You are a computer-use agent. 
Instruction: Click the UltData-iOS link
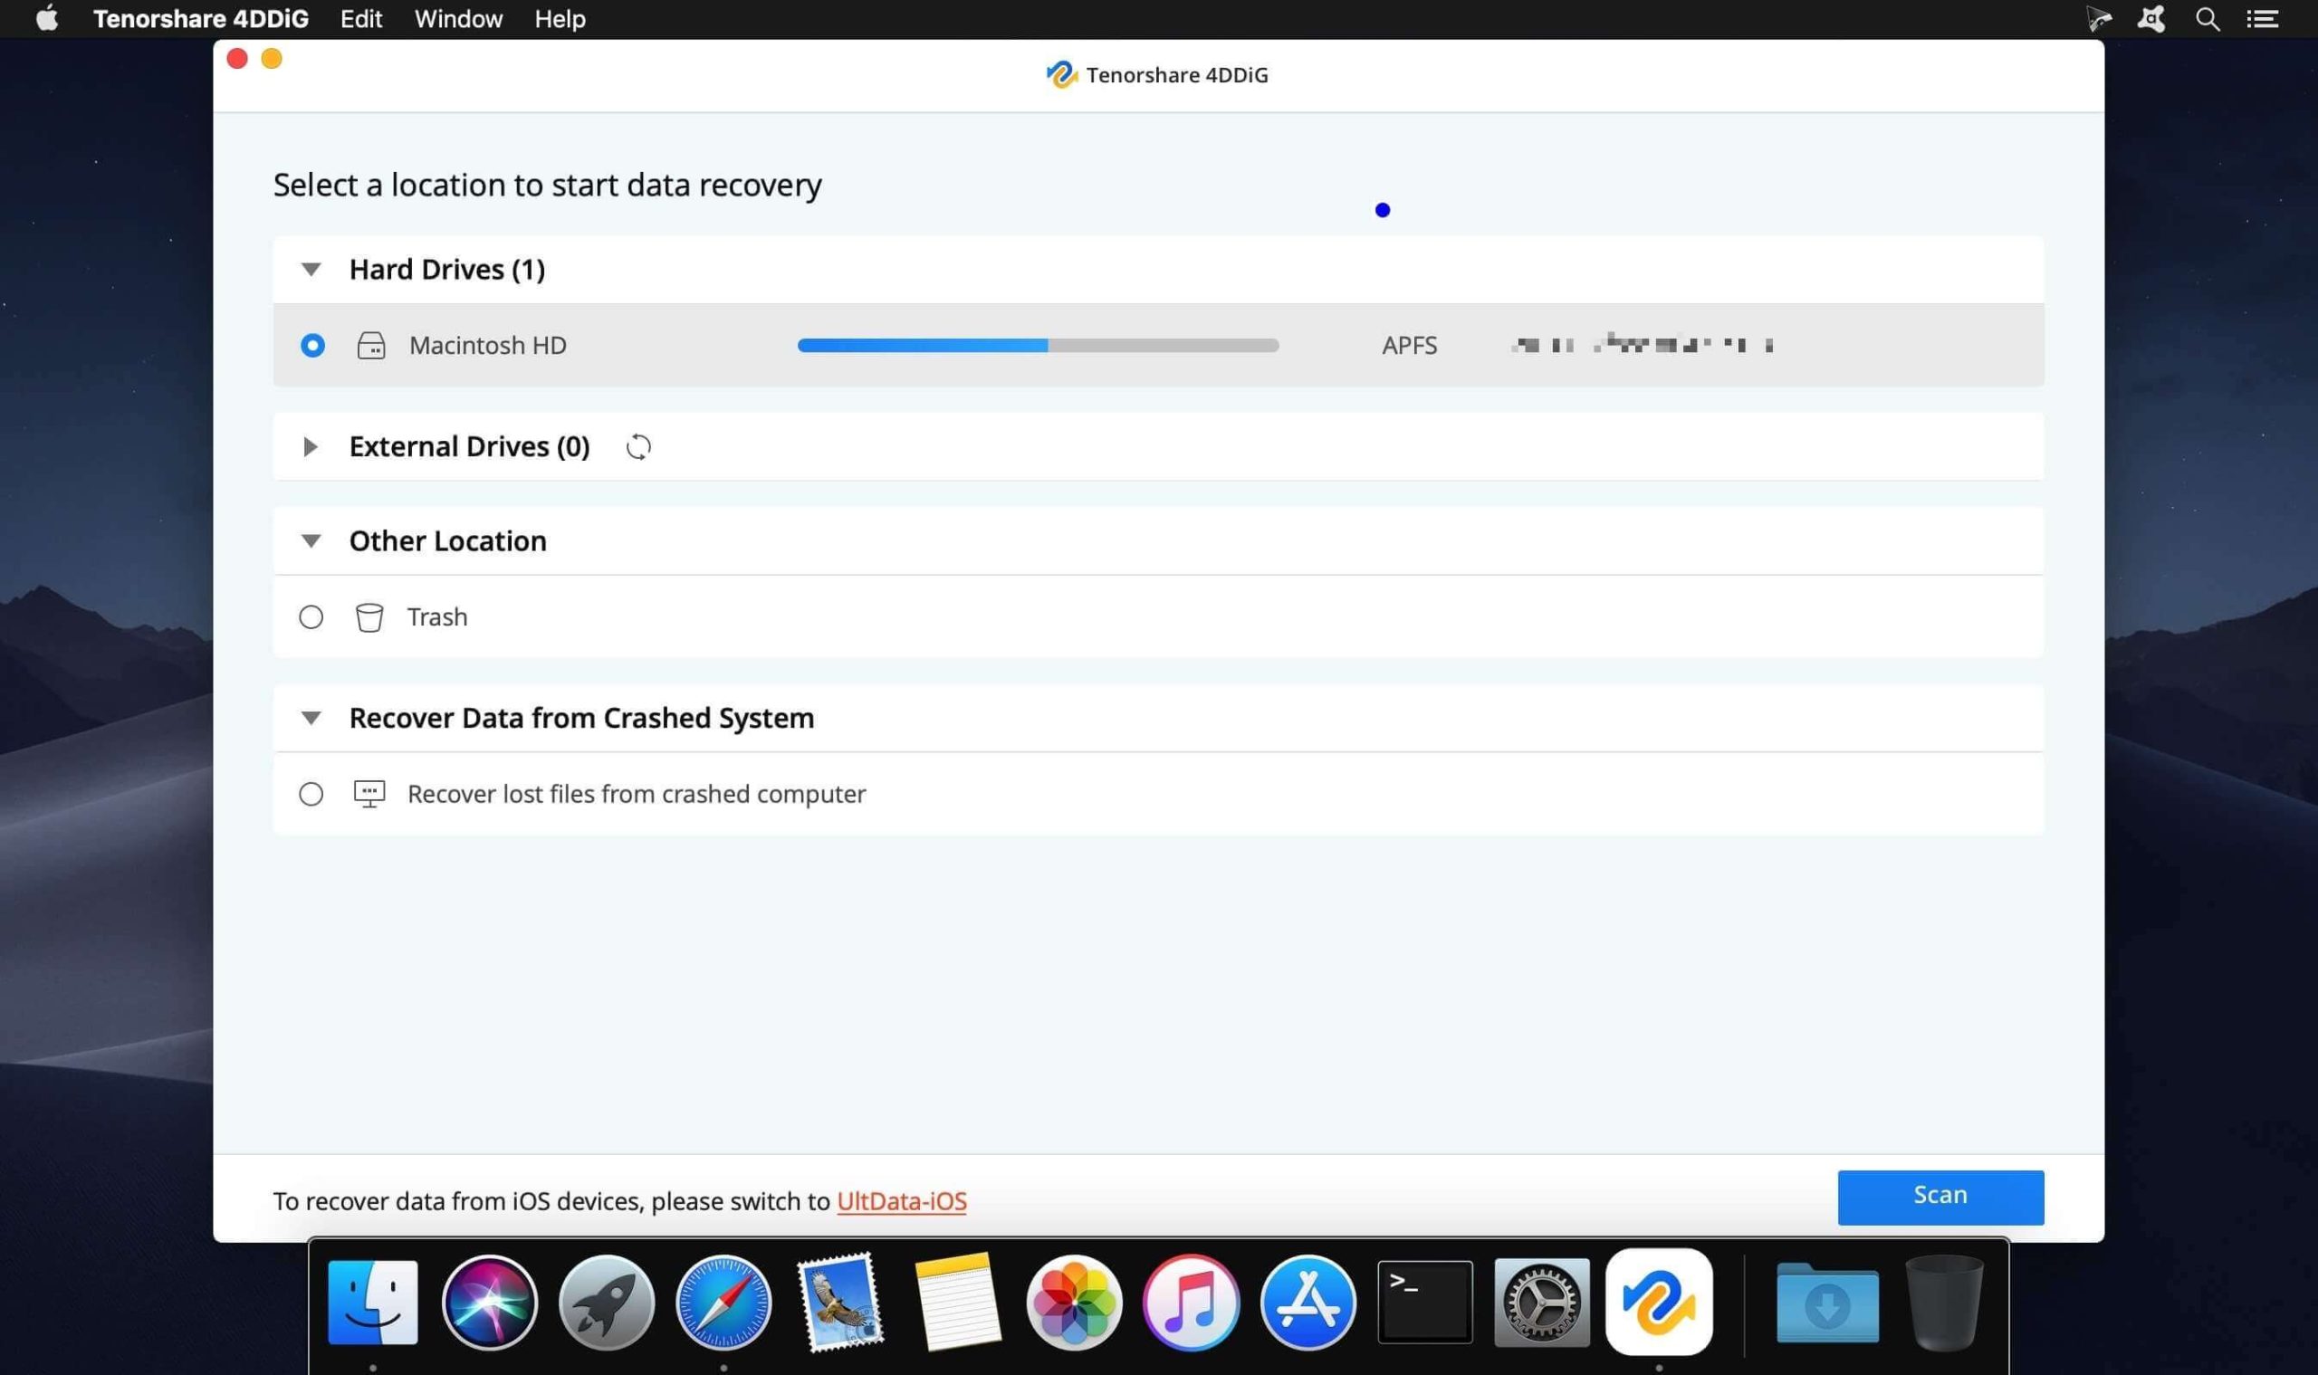tap(900, 1200)
